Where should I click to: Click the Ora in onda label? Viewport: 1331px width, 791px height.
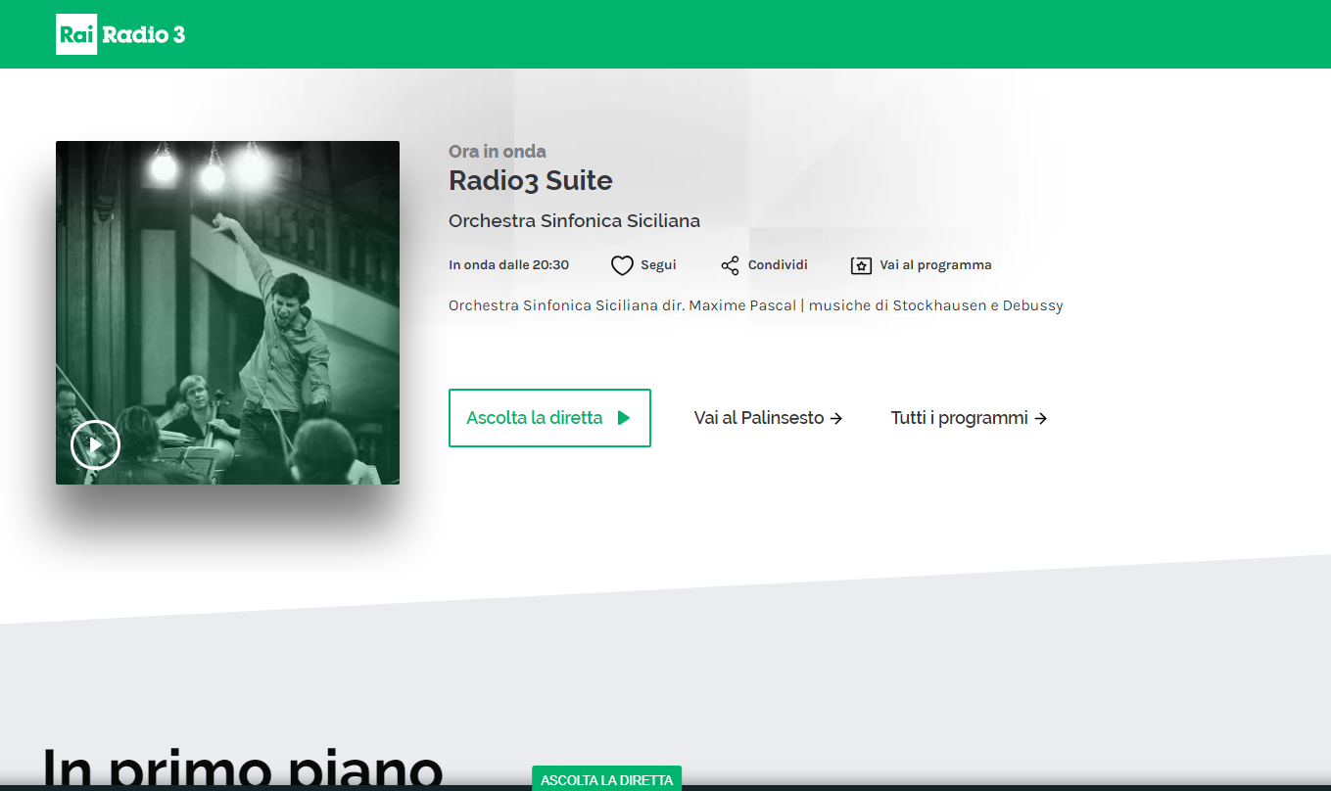(x=498, y=151)
